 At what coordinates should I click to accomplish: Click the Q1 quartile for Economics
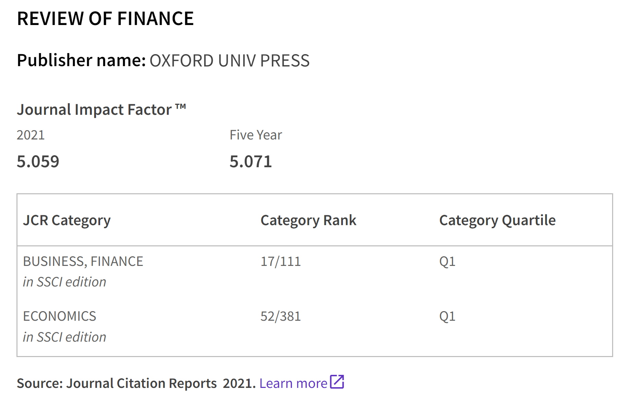click(x=447, y=316)
